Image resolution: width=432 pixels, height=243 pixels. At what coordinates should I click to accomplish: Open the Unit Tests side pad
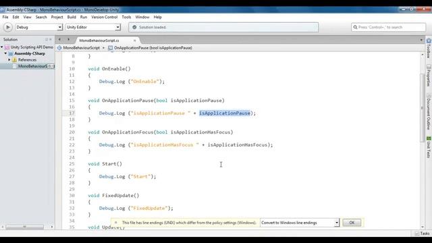pos(429,147)
